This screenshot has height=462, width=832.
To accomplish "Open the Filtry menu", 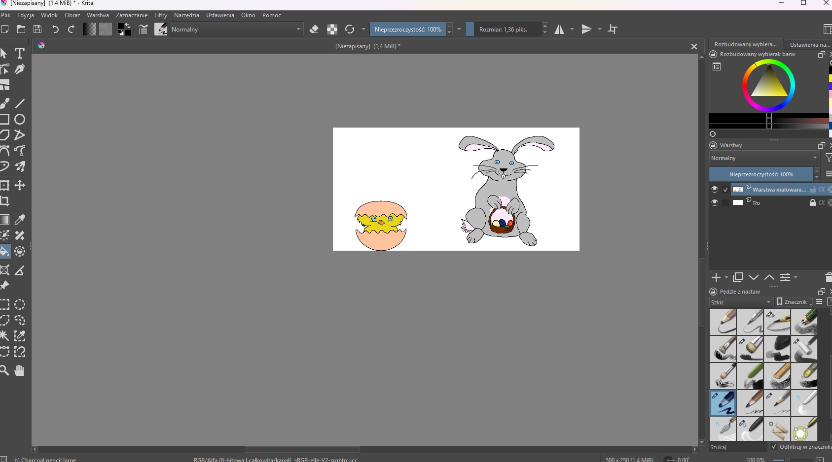I will pyautogui.click(x=160, y=15).
